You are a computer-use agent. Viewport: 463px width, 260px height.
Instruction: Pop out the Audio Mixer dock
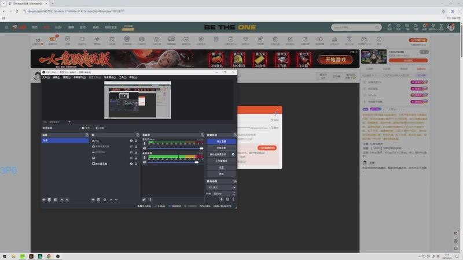[202, 135]
